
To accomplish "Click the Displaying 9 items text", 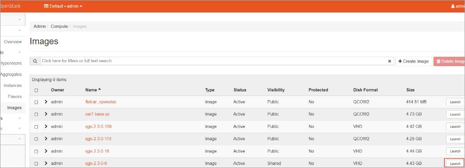I will coord(49,80).
